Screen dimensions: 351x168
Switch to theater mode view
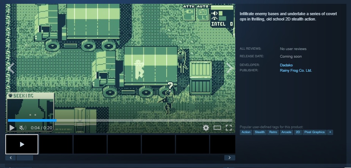click(217, 128)
